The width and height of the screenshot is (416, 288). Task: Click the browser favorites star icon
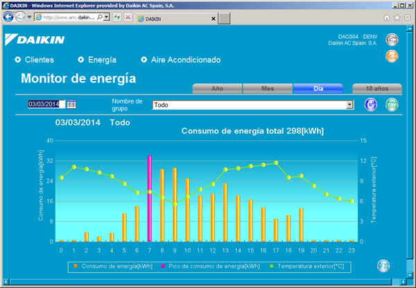[397, 18]
